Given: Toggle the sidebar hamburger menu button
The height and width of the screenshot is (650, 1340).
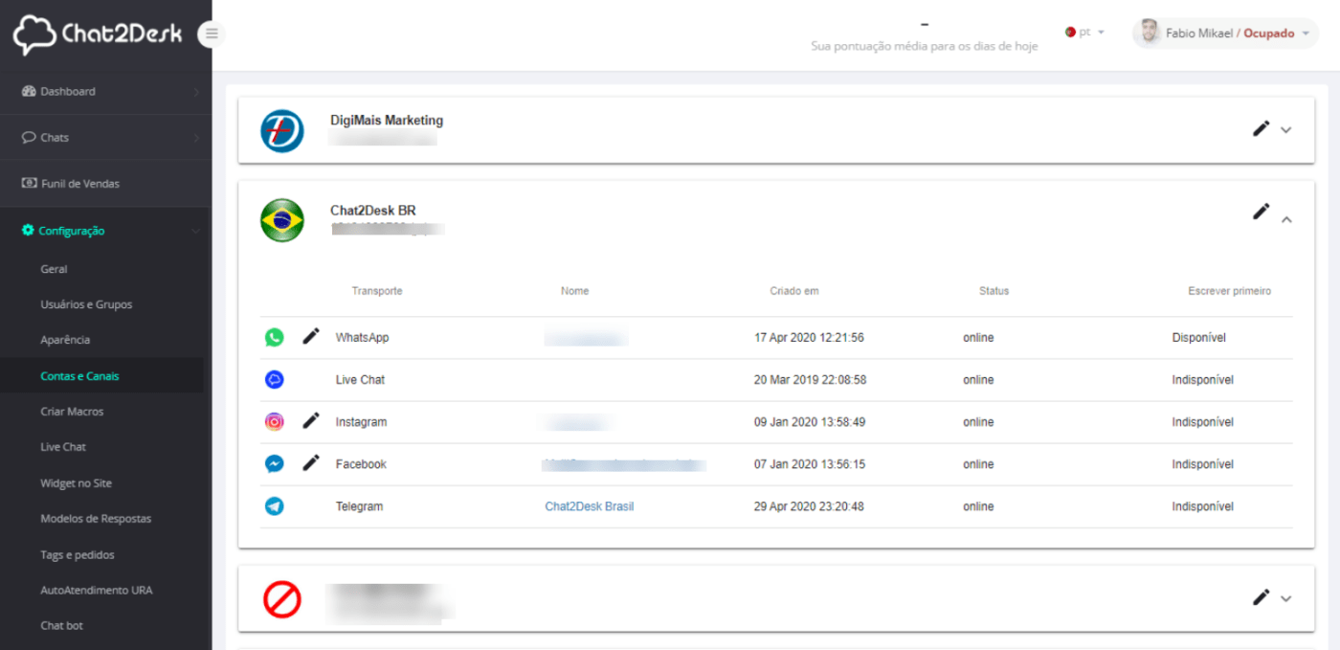Looking at the screenshot, I should (212, 34).
